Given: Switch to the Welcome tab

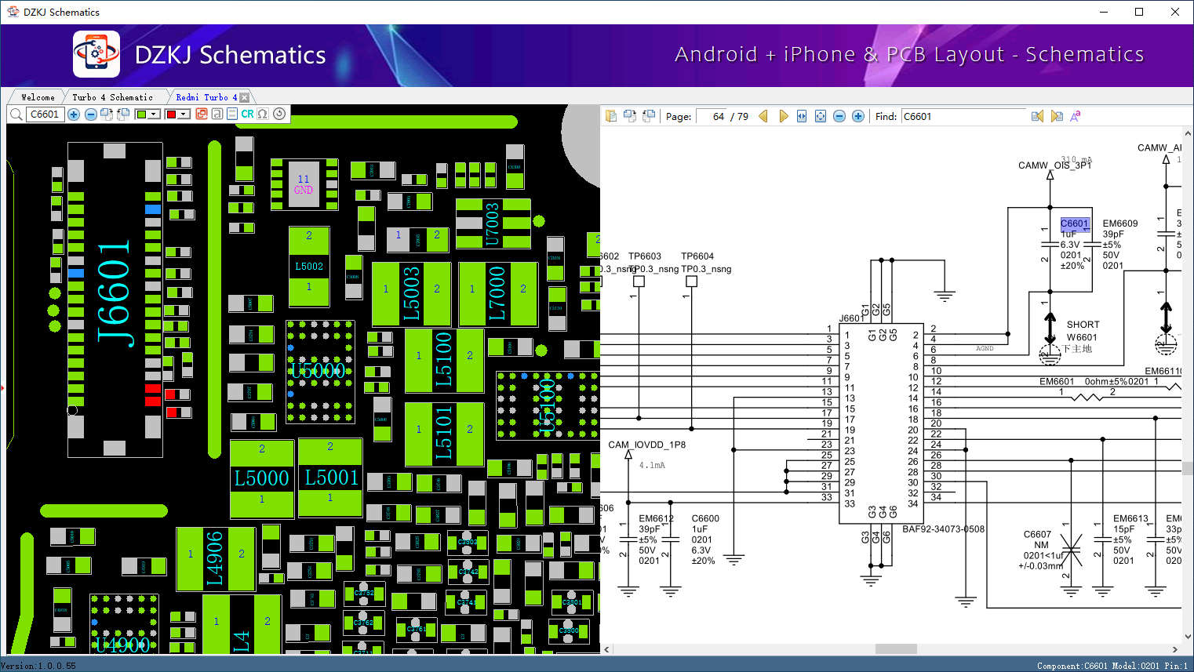Looking at the screenshot, I should [38, 97].
